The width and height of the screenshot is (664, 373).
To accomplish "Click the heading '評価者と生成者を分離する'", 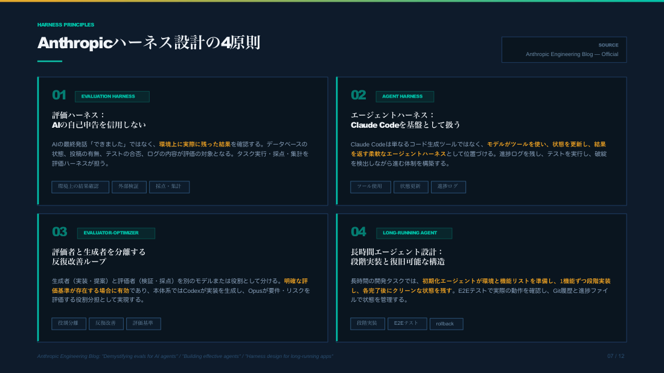I will (x=98, y=252).
